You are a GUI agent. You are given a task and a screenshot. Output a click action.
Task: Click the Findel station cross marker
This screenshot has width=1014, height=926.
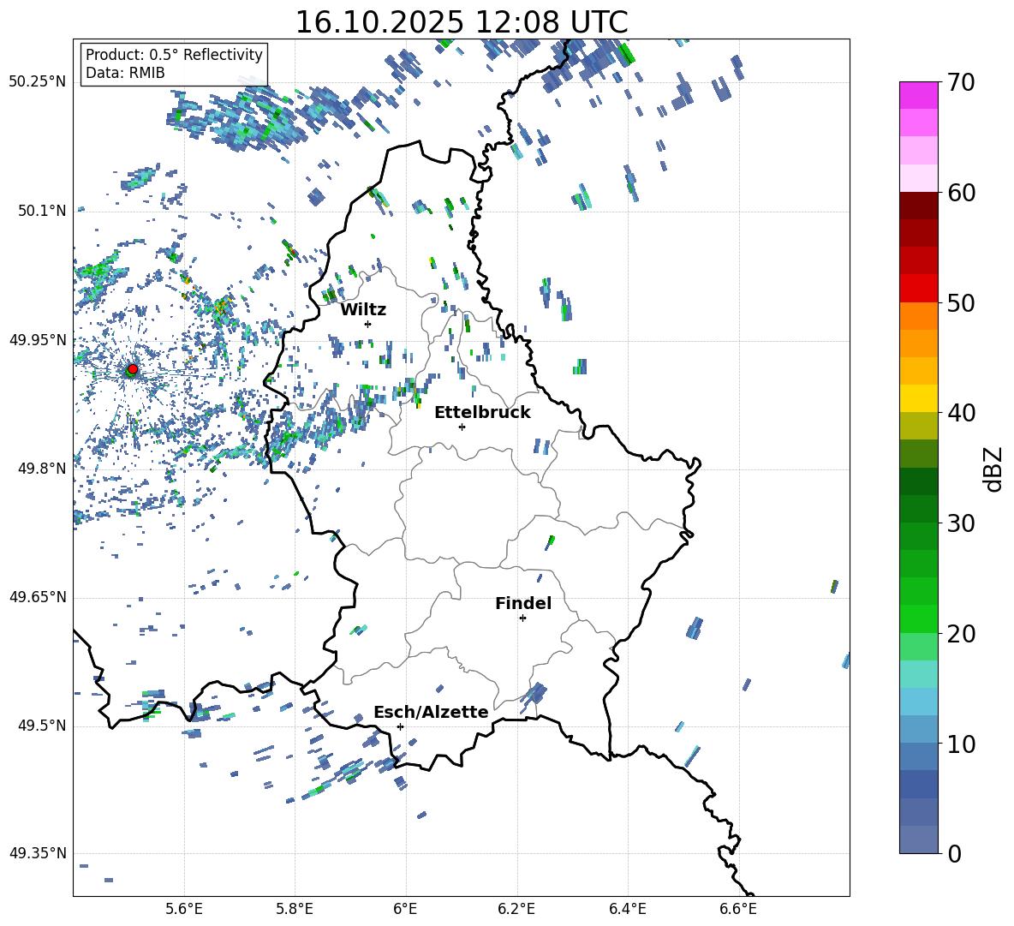[x=522, y=618]
